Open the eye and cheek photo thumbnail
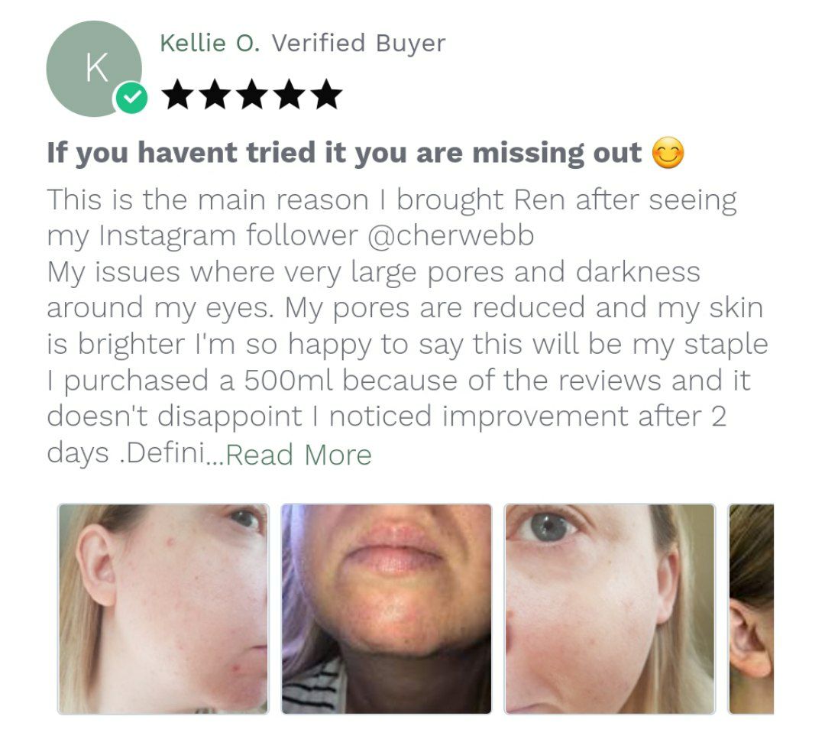Image resolution: width=825 pixels, height=752 pixels. [x=610, y=609]
